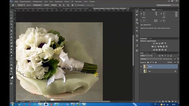The width and height of the screenshot is (189, 106).
Task: Open the workspace switcher dropdown
Action: (167, 5)
